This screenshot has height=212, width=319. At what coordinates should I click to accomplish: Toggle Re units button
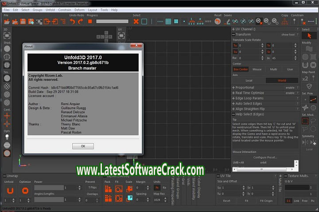coord(164,188)
